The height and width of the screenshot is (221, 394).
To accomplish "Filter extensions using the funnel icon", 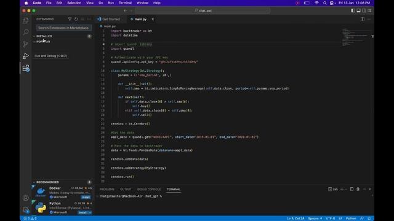I will (70, 19).
